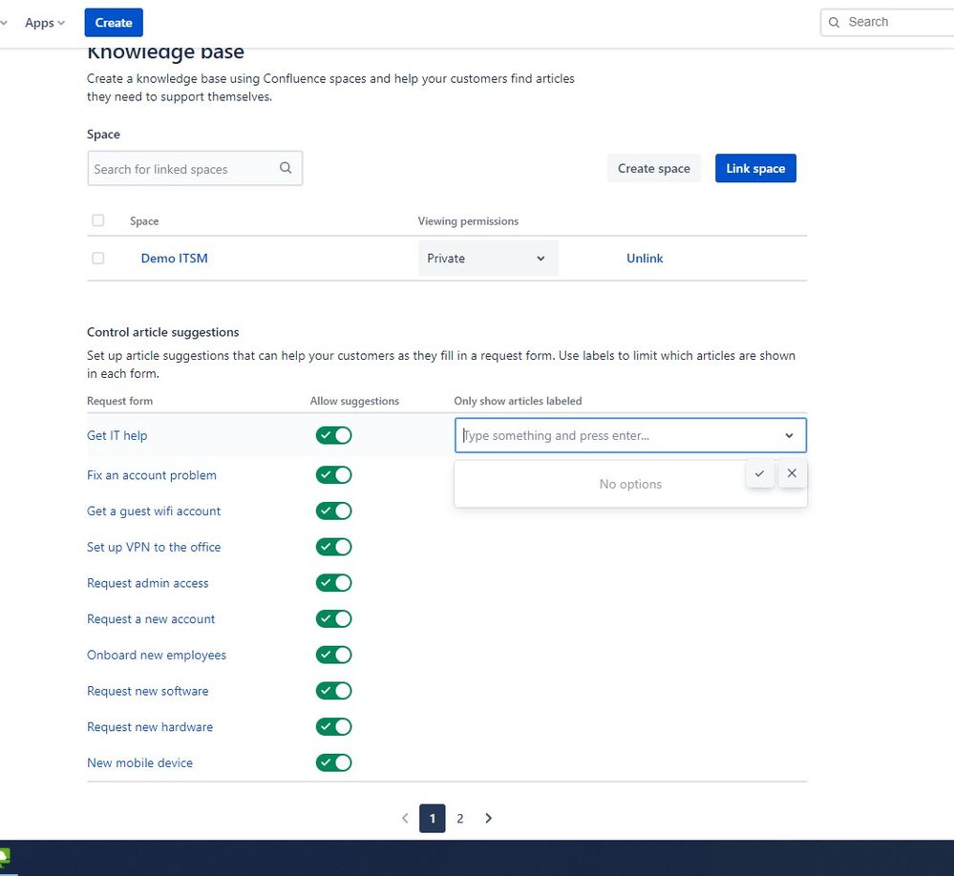Click the 'Allow suggestions' column header
Image resolution: width=954 pixels, height=876 pixels.
[x=354, y=401]
